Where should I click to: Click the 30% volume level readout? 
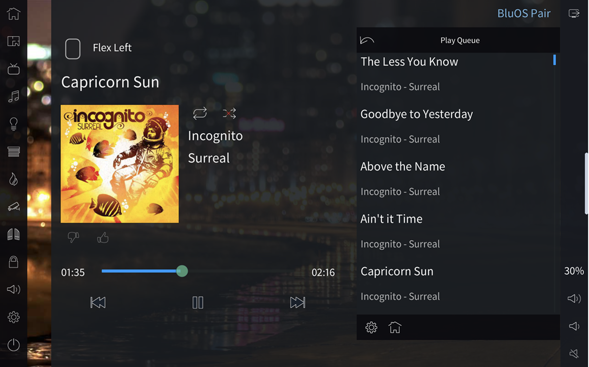(x=574, y=271)
